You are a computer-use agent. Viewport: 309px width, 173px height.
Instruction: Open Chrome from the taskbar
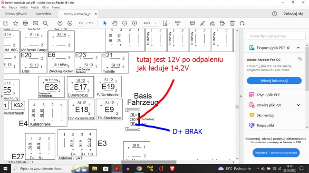tap(139, 168)
